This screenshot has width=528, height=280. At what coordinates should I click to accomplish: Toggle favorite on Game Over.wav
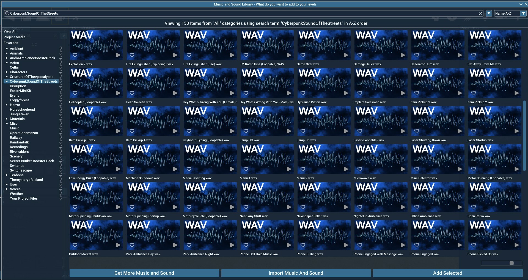pos(303,55)
